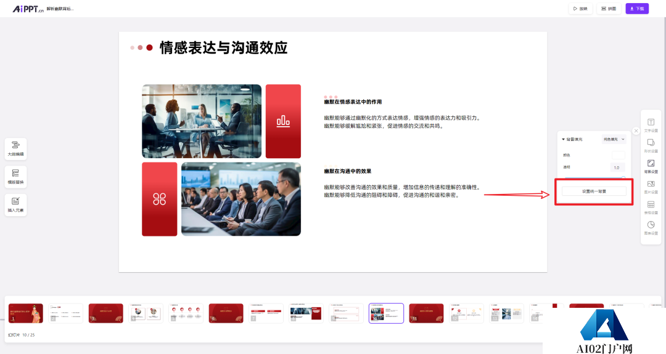Click heading 幽默在沟通中的效果
The image size is (666, 354).
click(347, 171)
